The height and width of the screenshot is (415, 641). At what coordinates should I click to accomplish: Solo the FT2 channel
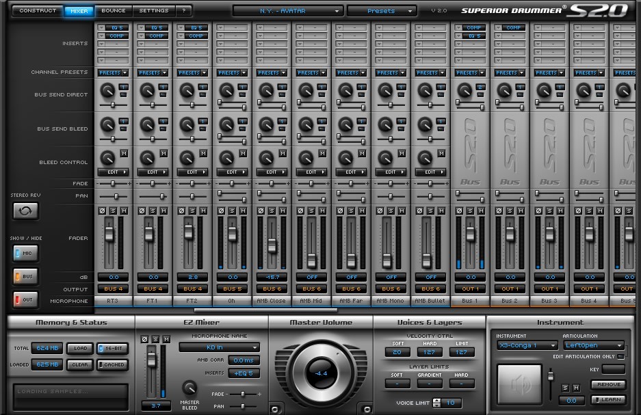(x=192, y=211)
